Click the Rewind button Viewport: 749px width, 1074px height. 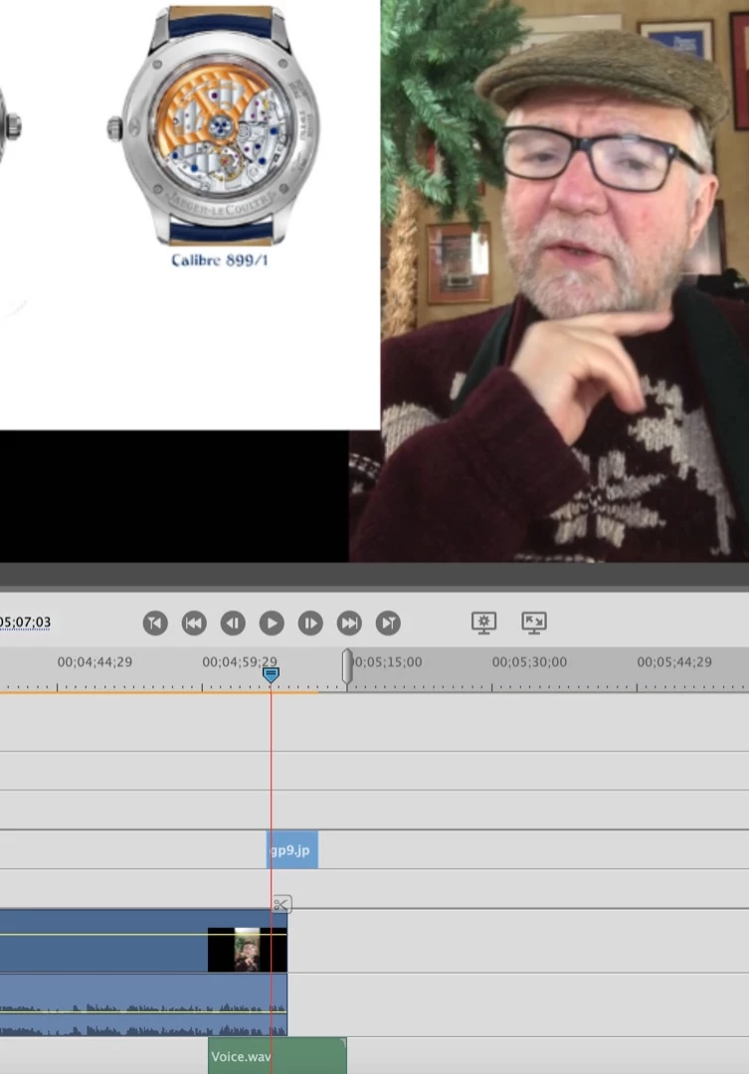194,624
